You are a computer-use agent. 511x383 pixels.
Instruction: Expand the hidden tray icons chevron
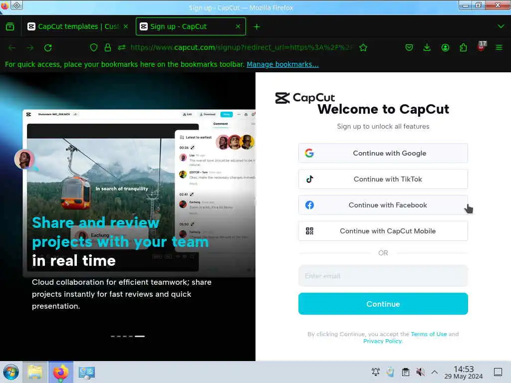[x=435, y=372]
